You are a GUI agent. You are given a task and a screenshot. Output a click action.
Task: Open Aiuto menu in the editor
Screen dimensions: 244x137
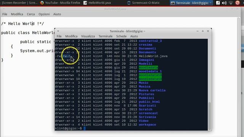pos(57,14)
